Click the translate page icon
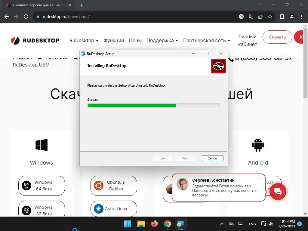The width and height of the screenshot is (308, 231). pos(251,17)
